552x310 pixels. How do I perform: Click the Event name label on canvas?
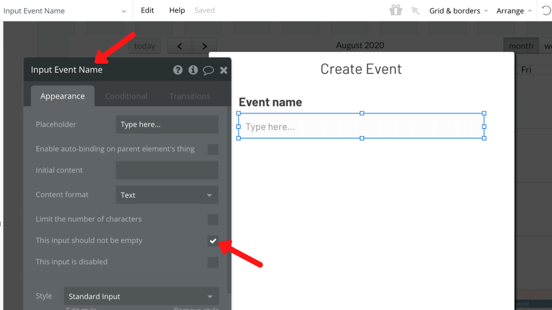(x=270, y=102)
